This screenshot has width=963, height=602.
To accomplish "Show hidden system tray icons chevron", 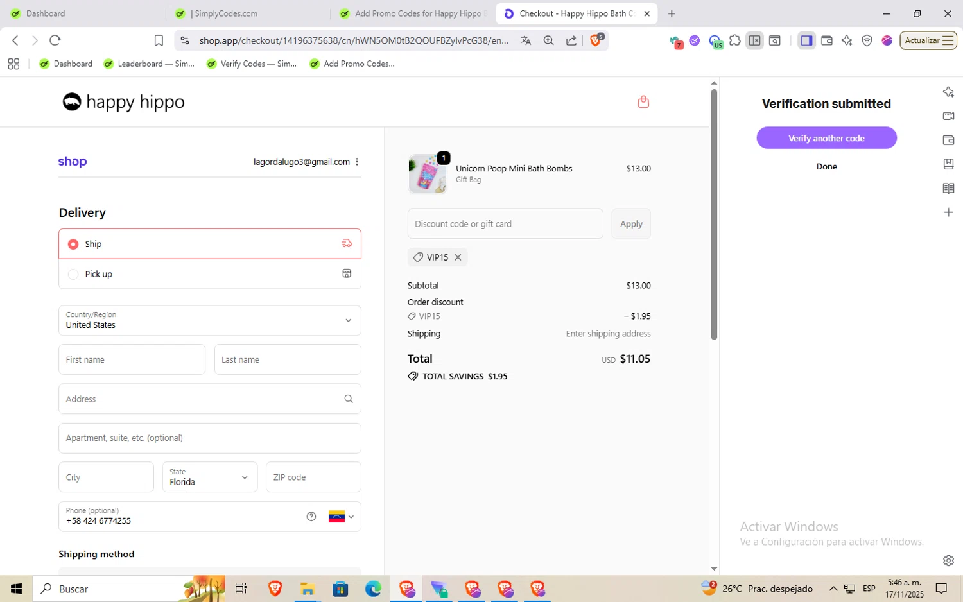I will tap(833, 589).
